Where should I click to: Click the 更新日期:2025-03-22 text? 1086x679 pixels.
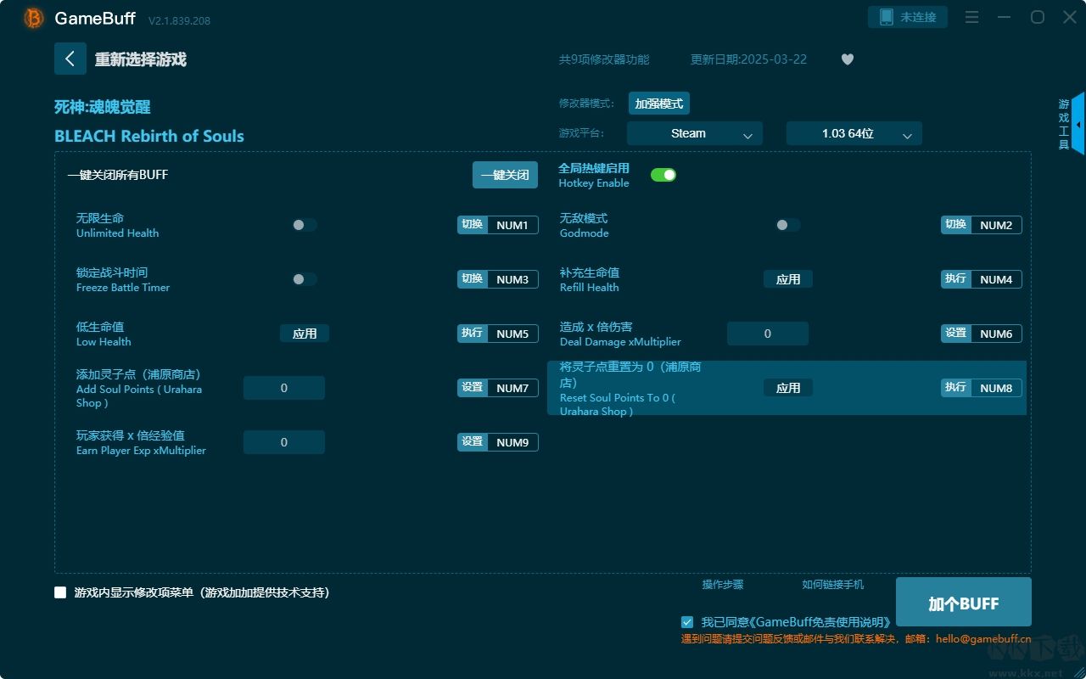click(x=749, y=59)
